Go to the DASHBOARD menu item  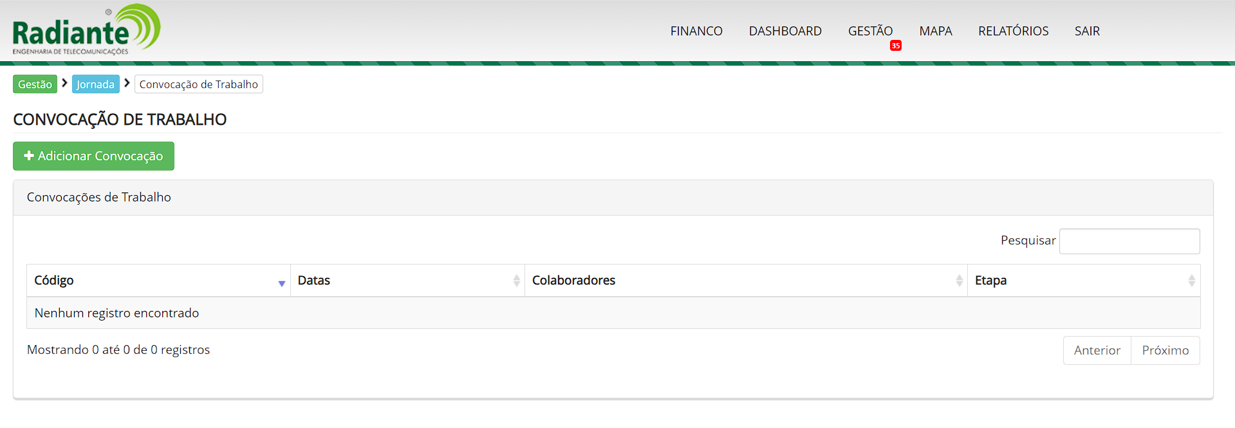(x=785, y=31)
